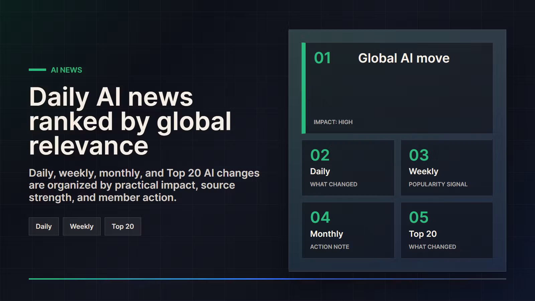Click the Daily button
The width and height of the screenshot is (535, 301).
coord(44,226)
